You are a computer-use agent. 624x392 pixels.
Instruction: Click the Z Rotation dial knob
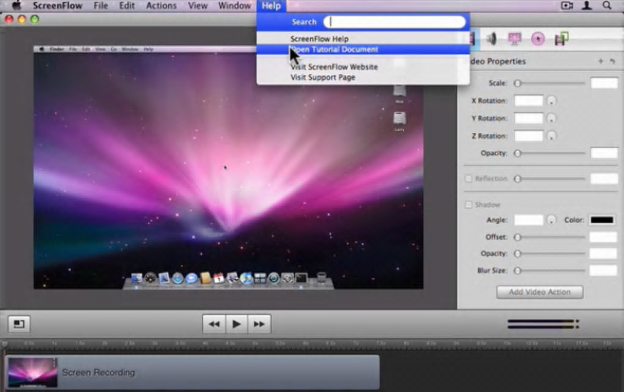tap(551, 136)
